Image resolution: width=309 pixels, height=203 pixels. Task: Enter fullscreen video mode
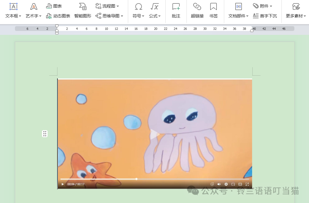click(247, 184)
